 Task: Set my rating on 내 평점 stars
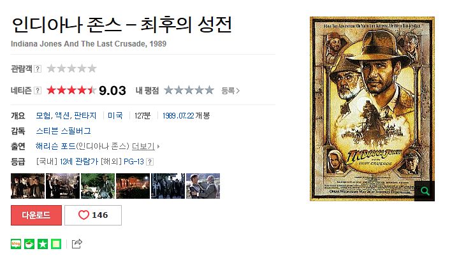(189, 90)
